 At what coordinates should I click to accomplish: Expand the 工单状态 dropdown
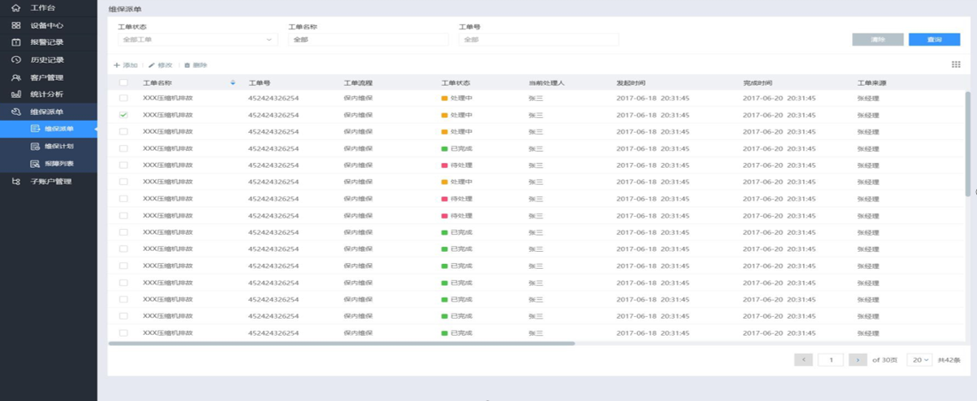pos(198,39)
